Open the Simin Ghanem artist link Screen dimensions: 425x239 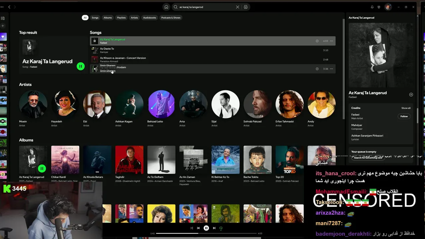tap(108, 71)
